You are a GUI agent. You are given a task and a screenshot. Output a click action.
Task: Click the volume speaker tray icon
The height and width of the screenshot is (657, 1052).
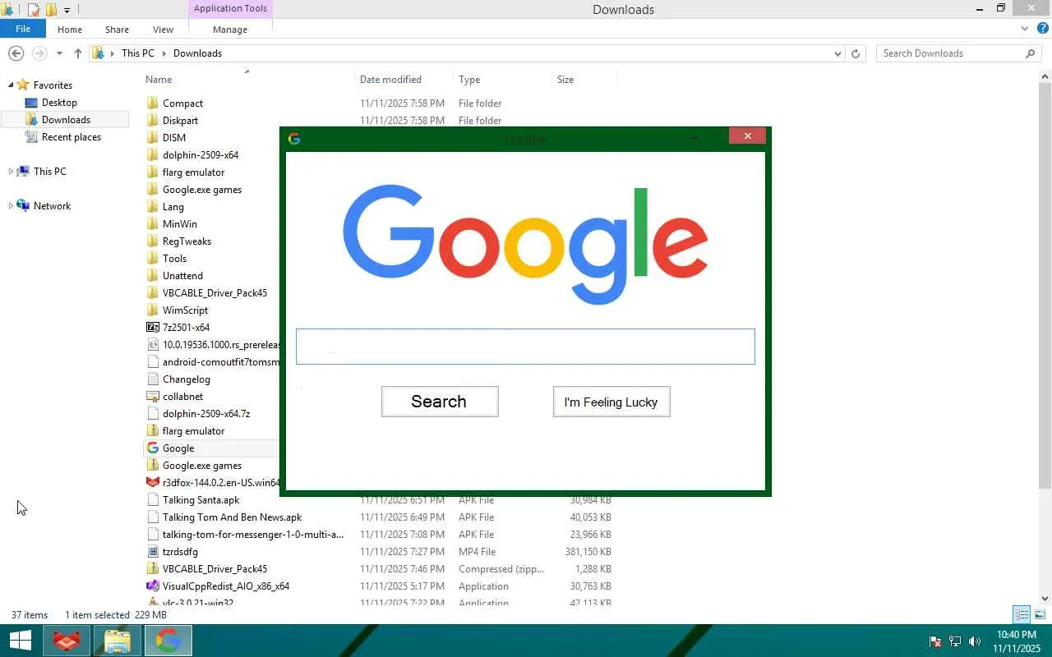coord(975,641)
